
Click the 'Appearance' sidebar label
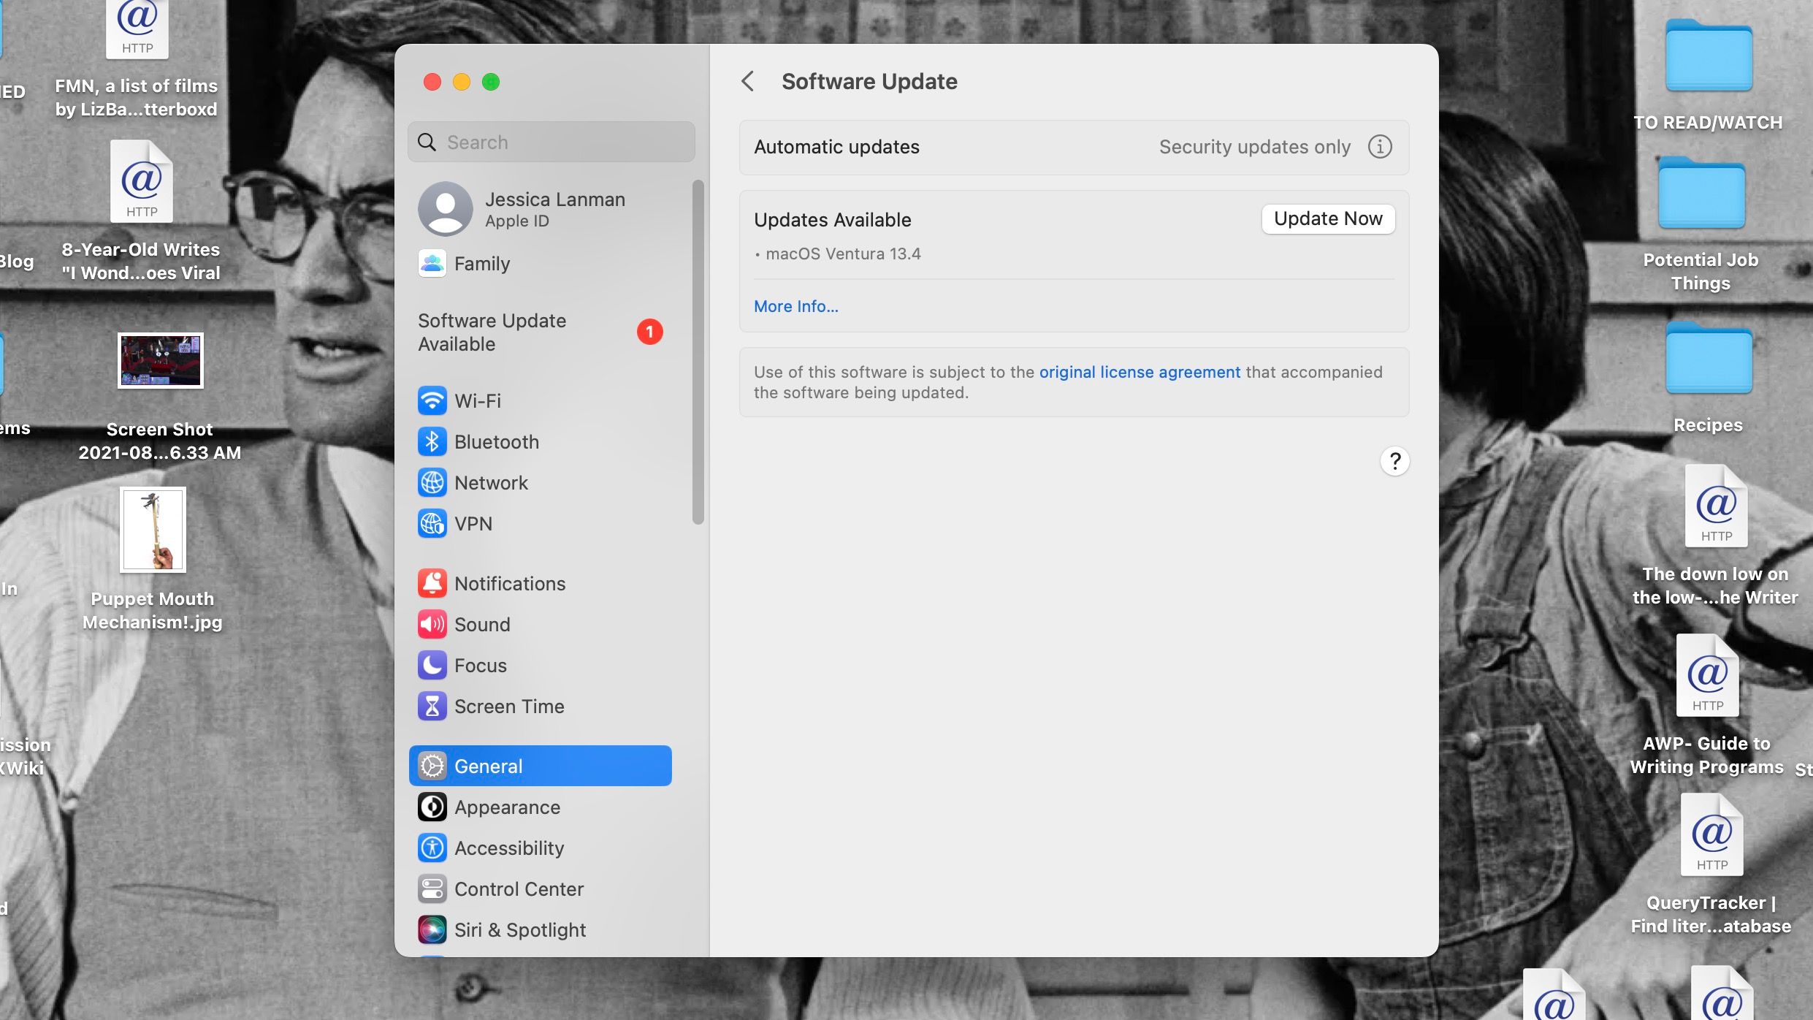point(507,807)
